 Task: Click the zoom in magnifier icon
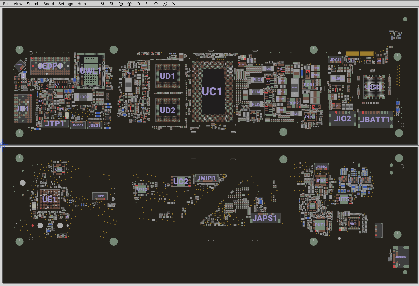pyautogui.click(x=112, y=4)
